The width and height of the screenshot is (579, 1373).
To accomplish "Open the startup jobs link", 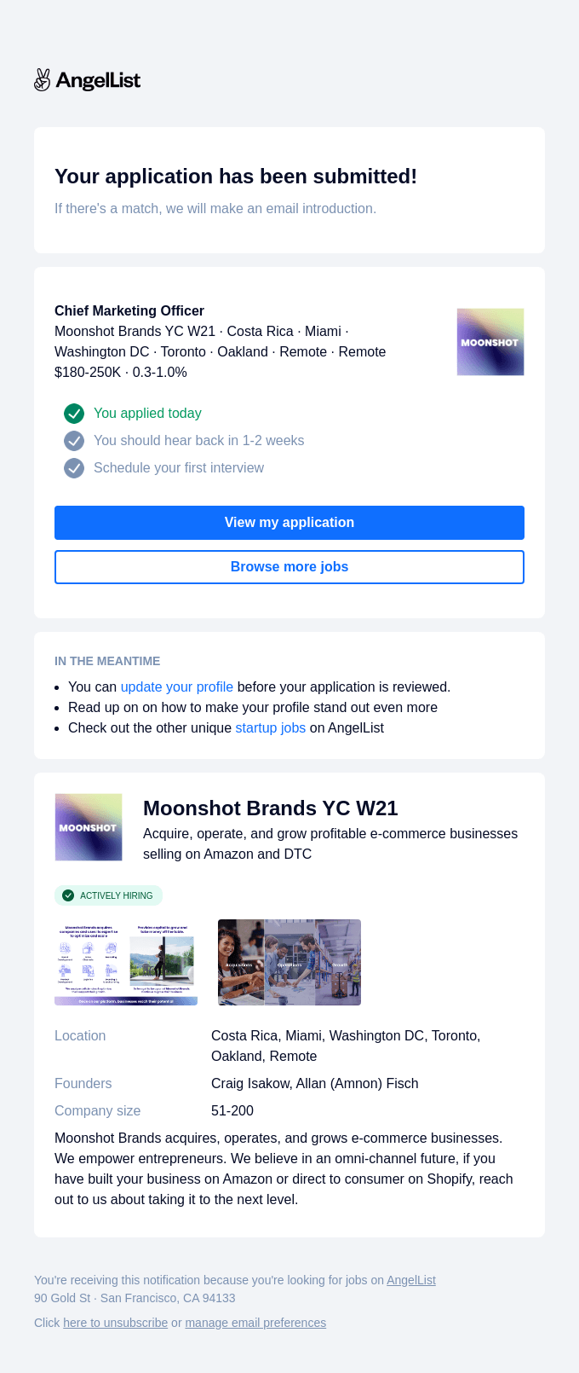I will [271, 727].
